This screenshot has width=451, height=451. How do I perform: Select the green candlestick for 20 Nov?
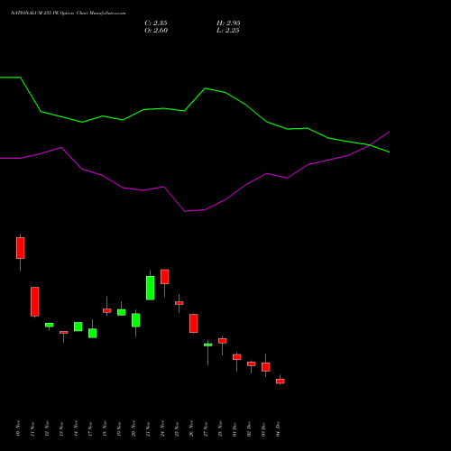[136, 320]
